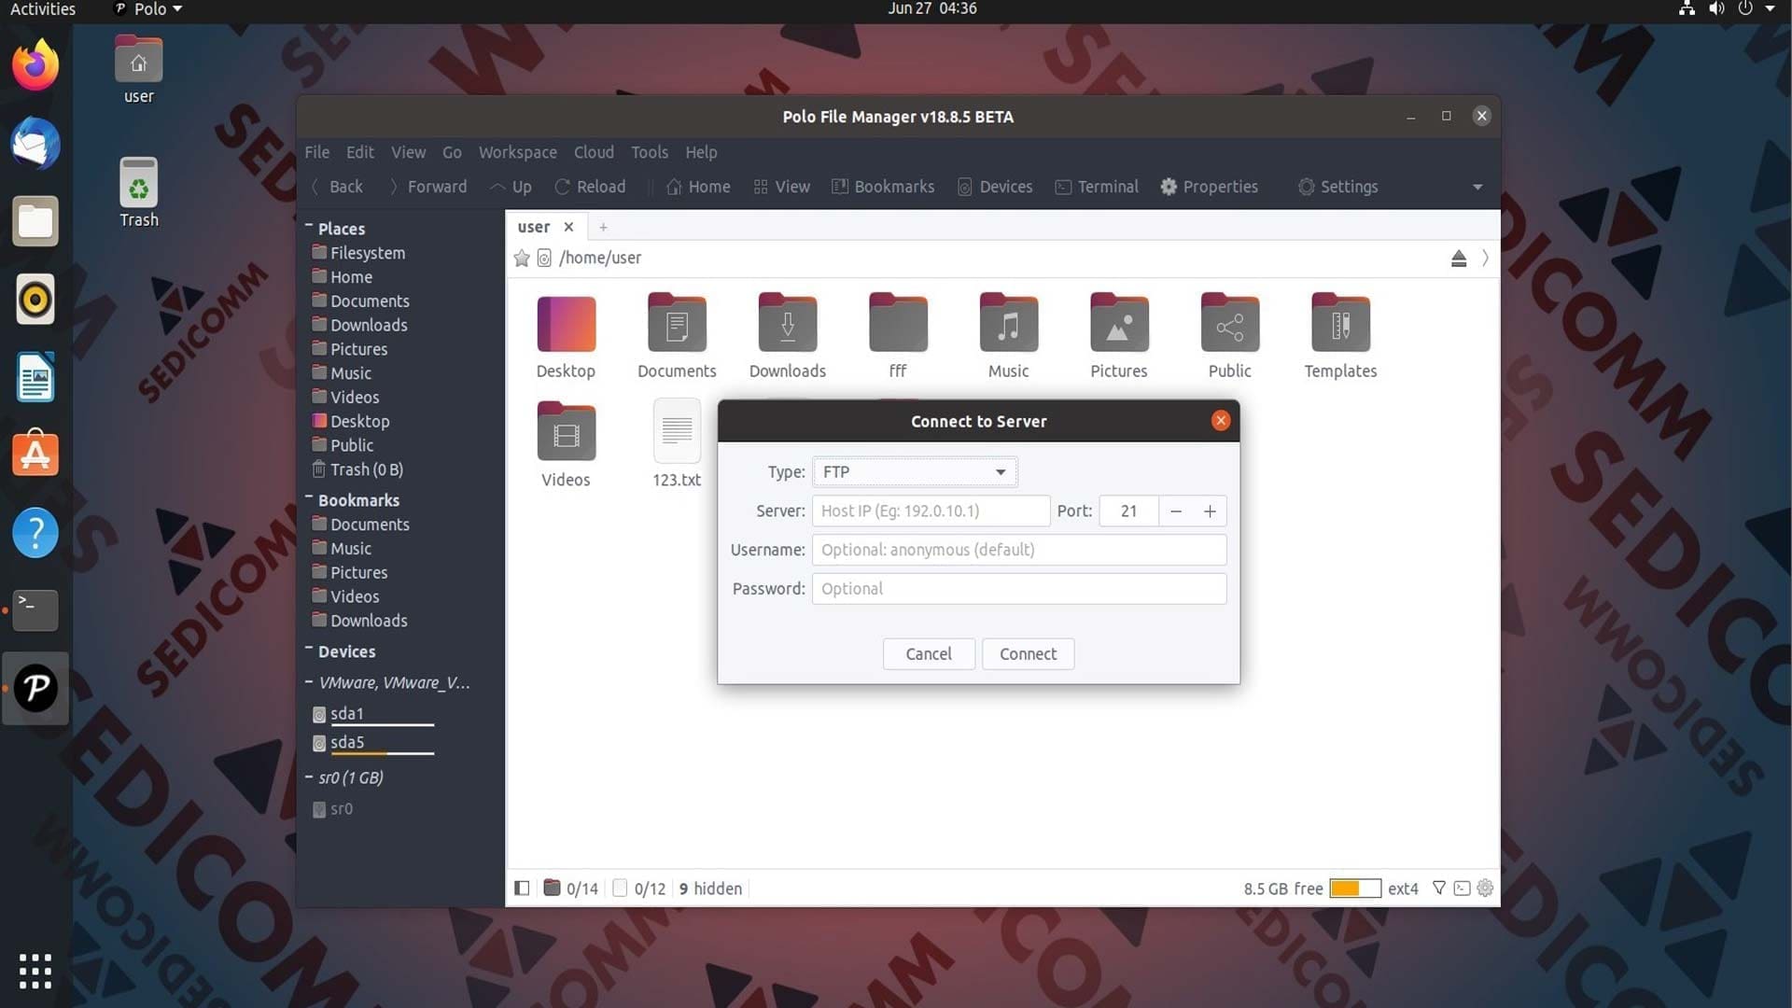Expand toolbar overflow arrow

[1477, 187]
